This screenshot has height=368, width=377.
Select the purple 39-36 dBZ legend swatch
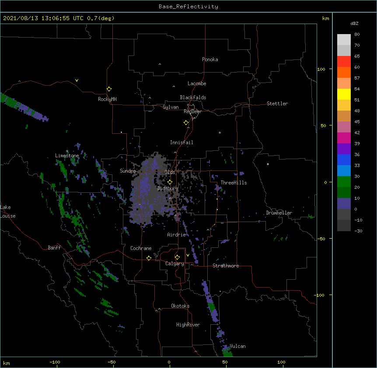344,149
